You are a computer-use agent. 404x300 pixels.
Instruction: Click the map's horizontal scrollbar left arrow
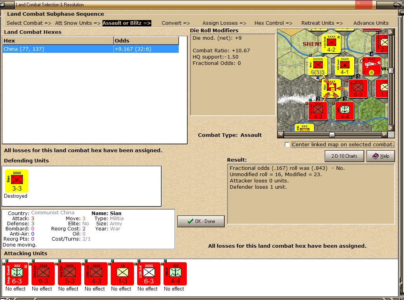point(281,134)
